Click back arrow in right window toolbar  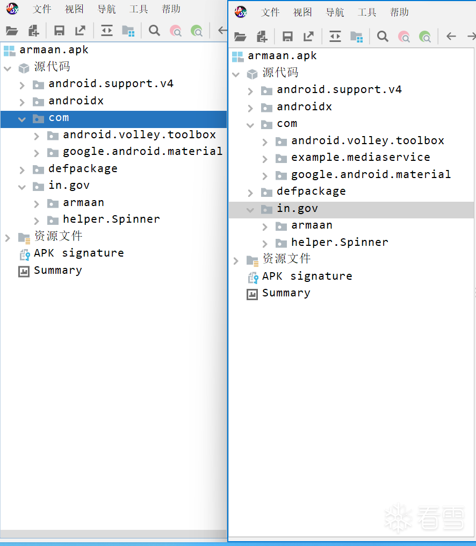pyautogui.click(x=451, y=37)
